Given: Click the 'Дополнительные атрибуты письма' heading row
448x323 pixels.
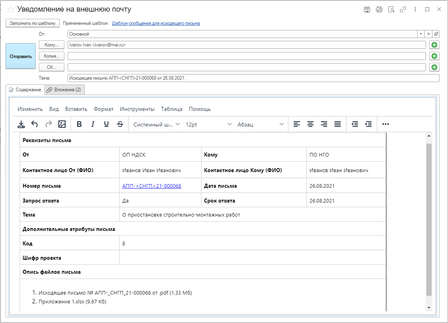Looking at the screenshot, I should point(203,229).
